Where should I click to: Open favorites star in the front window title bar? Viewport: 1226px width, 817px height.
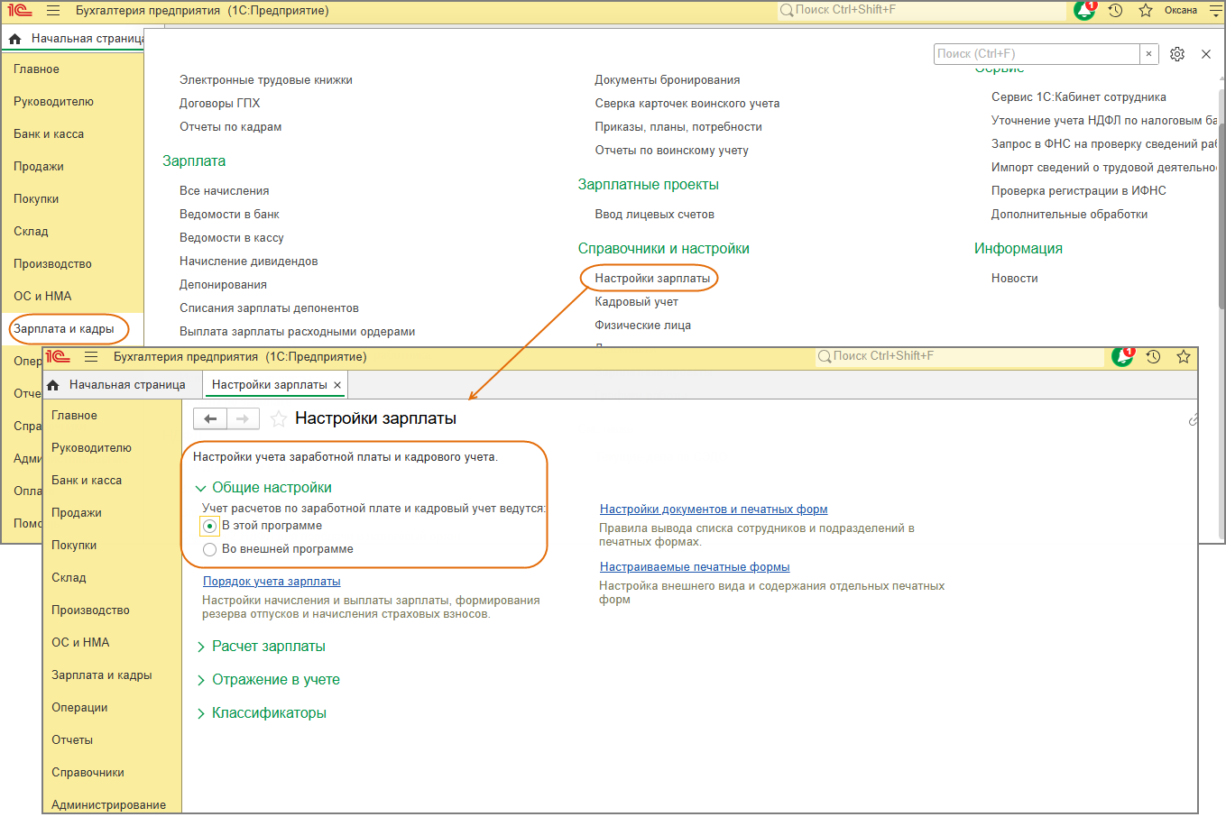1184,357
